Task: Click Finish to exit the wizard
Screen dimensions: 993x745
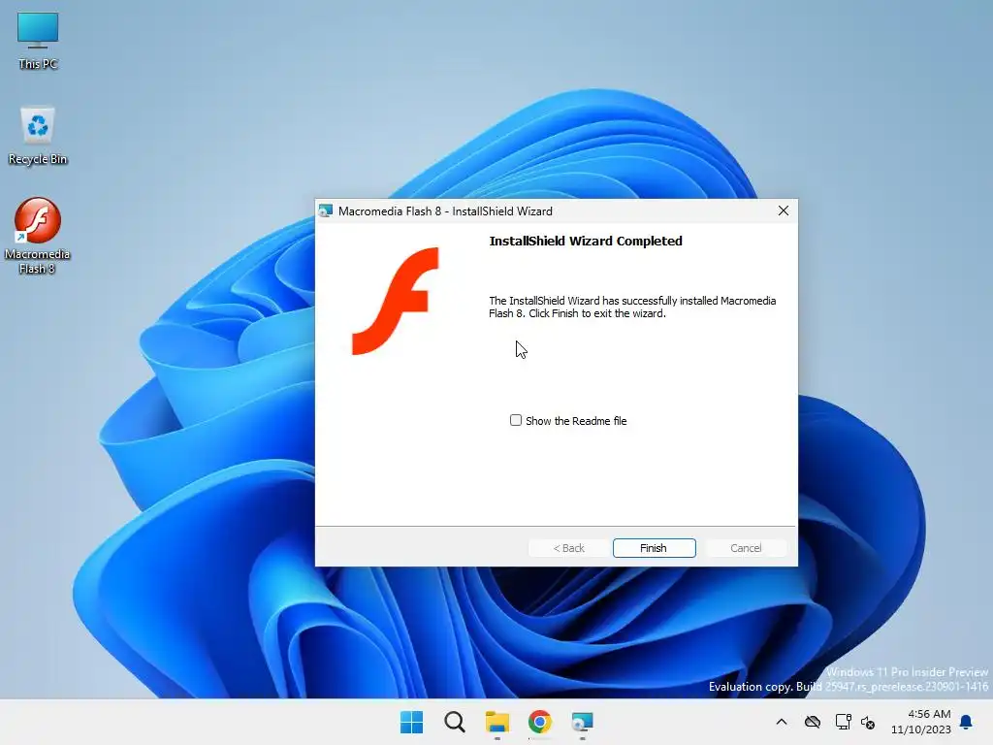Action: pyautogui.click(x=654, y=548)
